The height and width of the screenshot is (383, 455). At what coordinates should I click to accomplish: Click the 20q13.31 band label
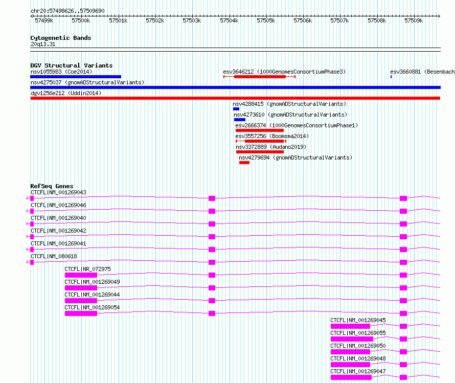pos(43,44)
